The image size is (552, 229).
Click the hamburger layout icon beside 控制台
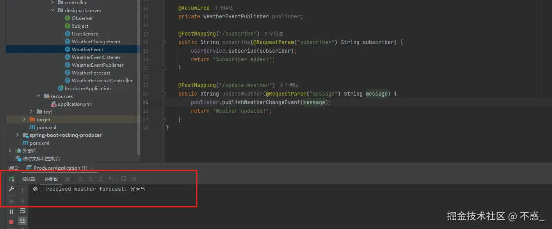68,179
